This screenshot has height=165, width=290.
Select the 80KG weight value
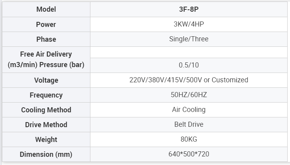point(189,139)
